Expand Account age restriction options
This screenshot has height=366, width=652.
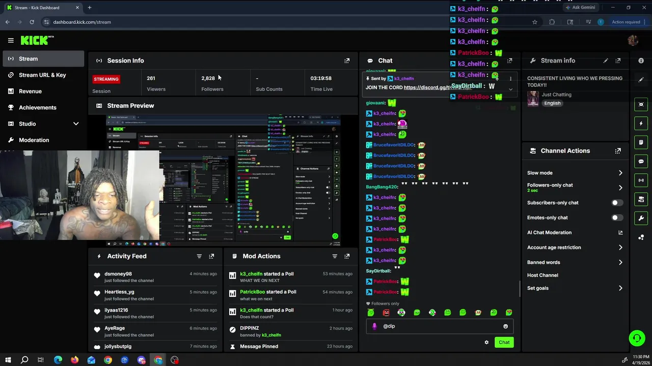[620, 248]
